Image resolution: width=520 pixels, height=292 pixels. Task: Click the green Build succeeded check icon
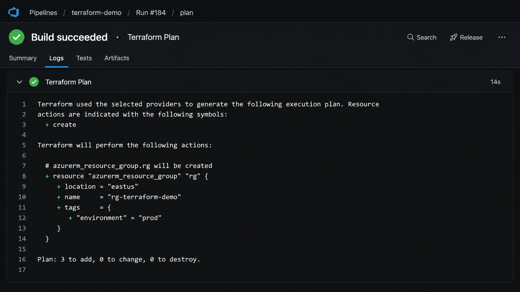(x=16, y=37)
